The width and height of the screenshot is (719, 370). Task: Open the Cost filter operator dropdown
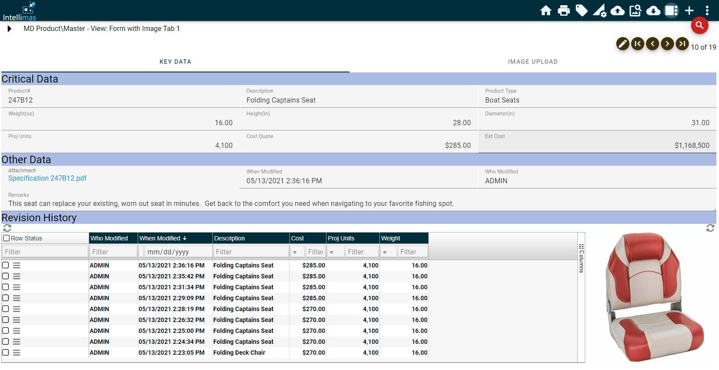295,252
